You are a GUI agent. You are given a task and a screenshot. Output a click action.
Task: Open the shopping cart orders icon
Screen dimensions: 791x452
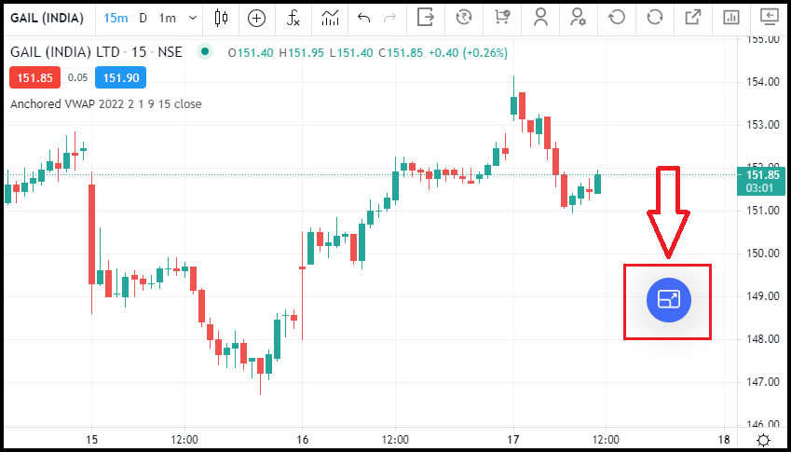click(502, 17)
